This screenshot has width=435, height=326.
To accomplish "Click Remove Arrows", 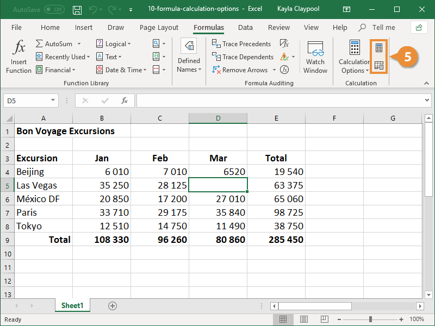I will (x=240, y=70).
